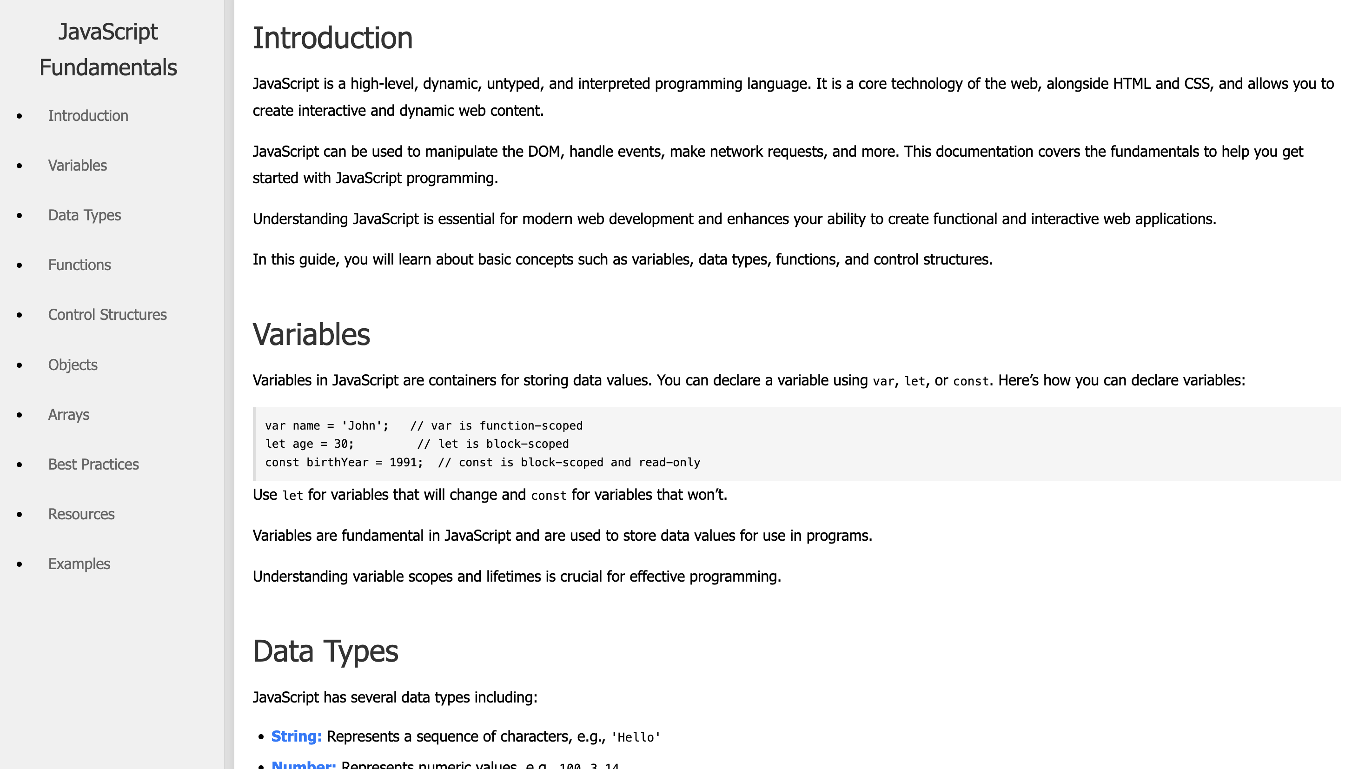This screenshot has height=769, width=1352.
Task: Click the Variables section heading
Action: [x=311, y=334]
